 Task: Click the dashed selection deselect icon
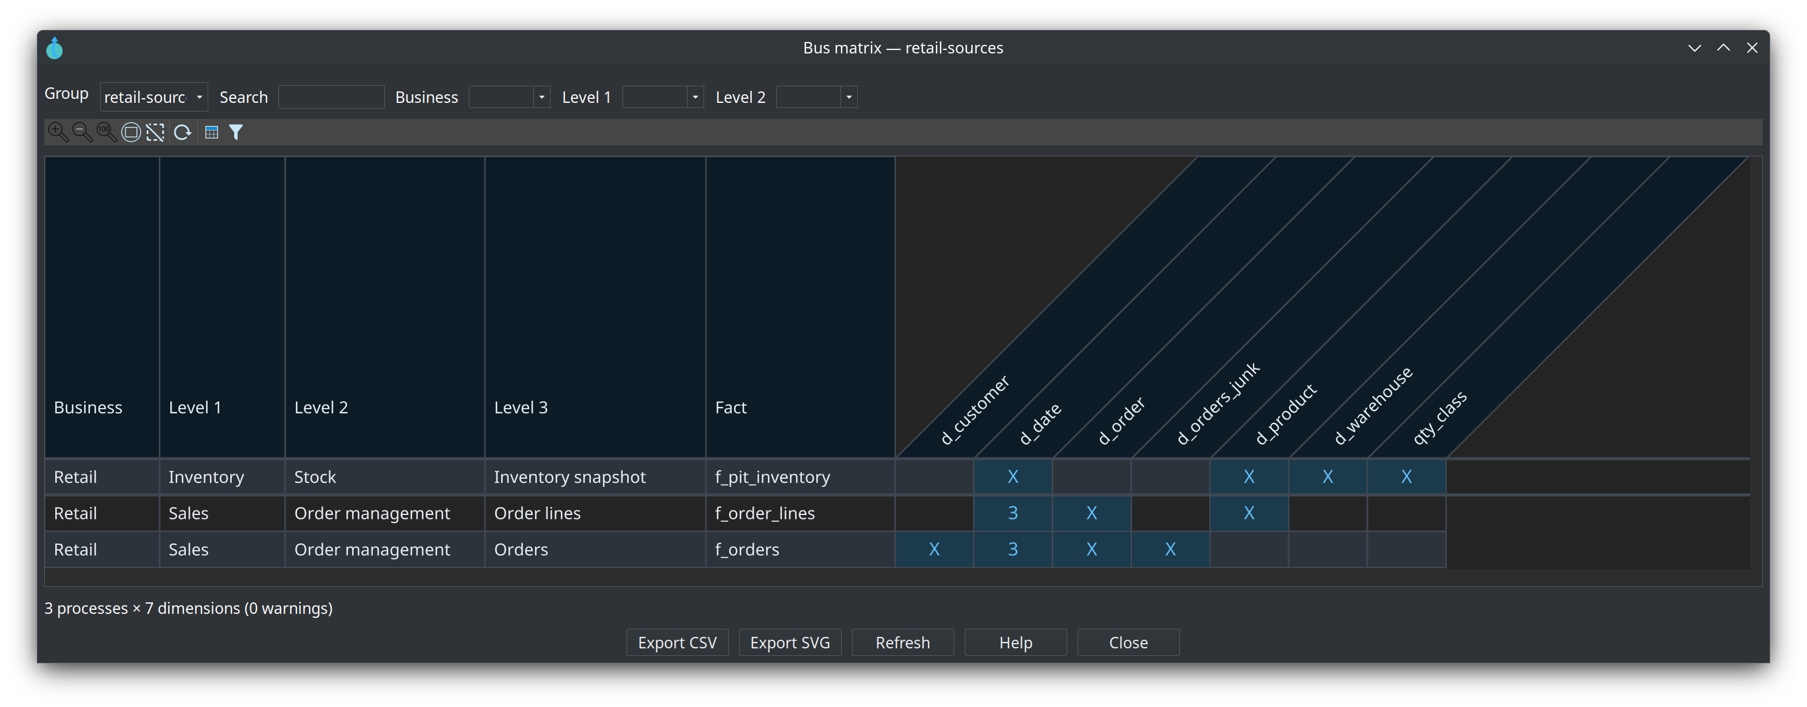click(156, 132)
